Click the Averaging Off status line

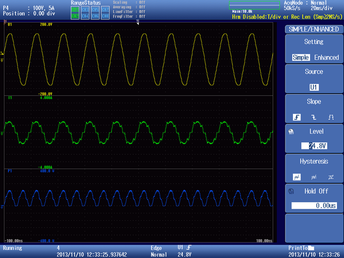click(129, 7)
